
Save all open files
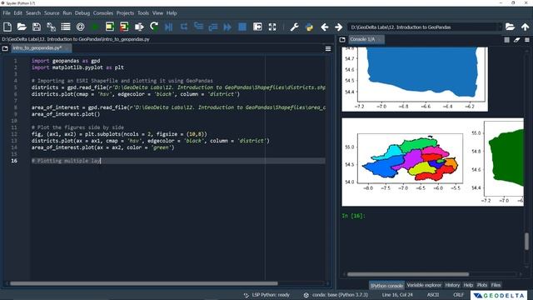click(x=51, y=27)
